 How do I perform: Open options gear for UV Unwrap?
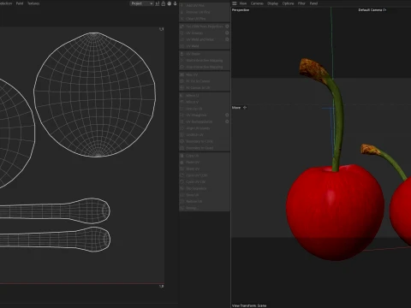click(x=227, y=33)
